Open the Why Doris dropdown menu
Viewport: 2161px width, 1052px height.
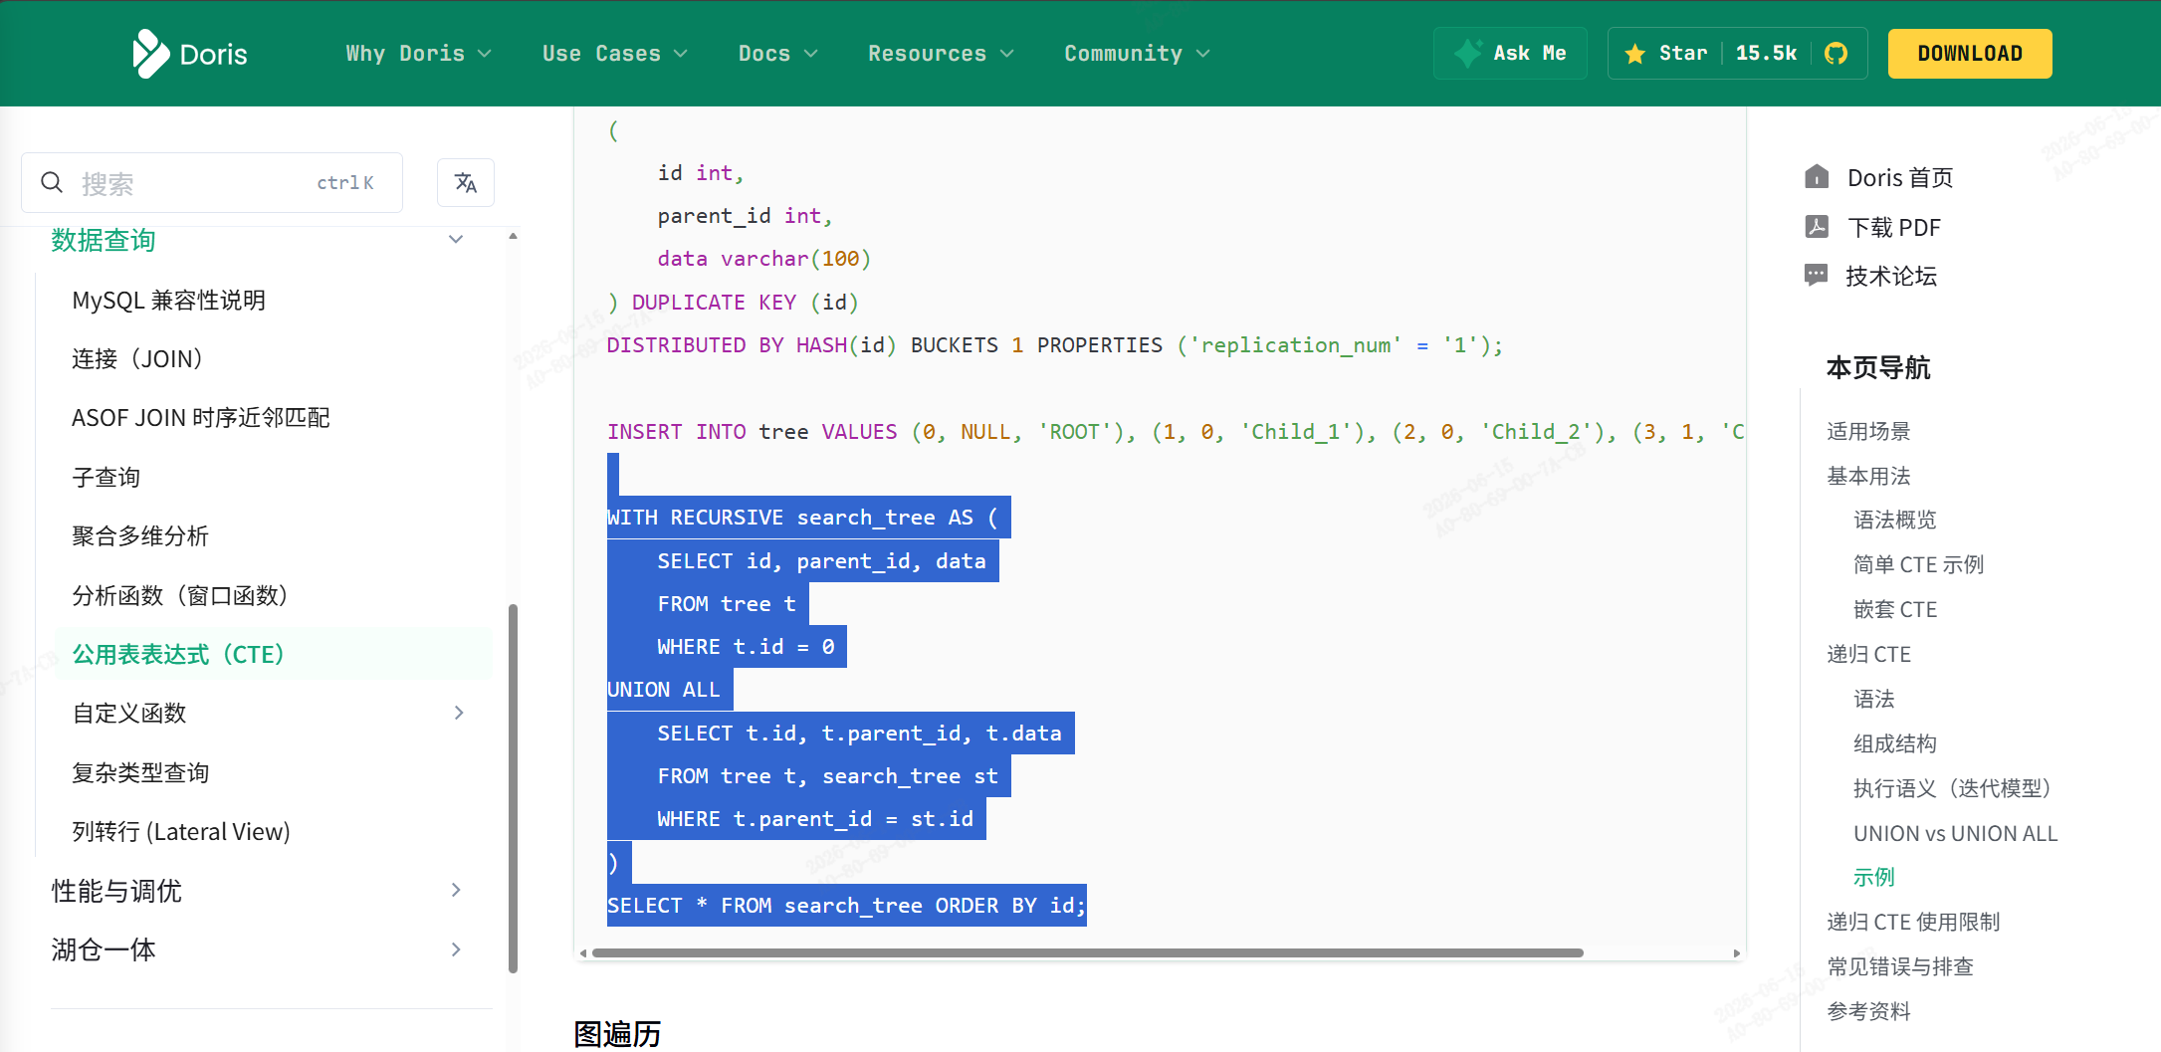click(x=418, y=54)
